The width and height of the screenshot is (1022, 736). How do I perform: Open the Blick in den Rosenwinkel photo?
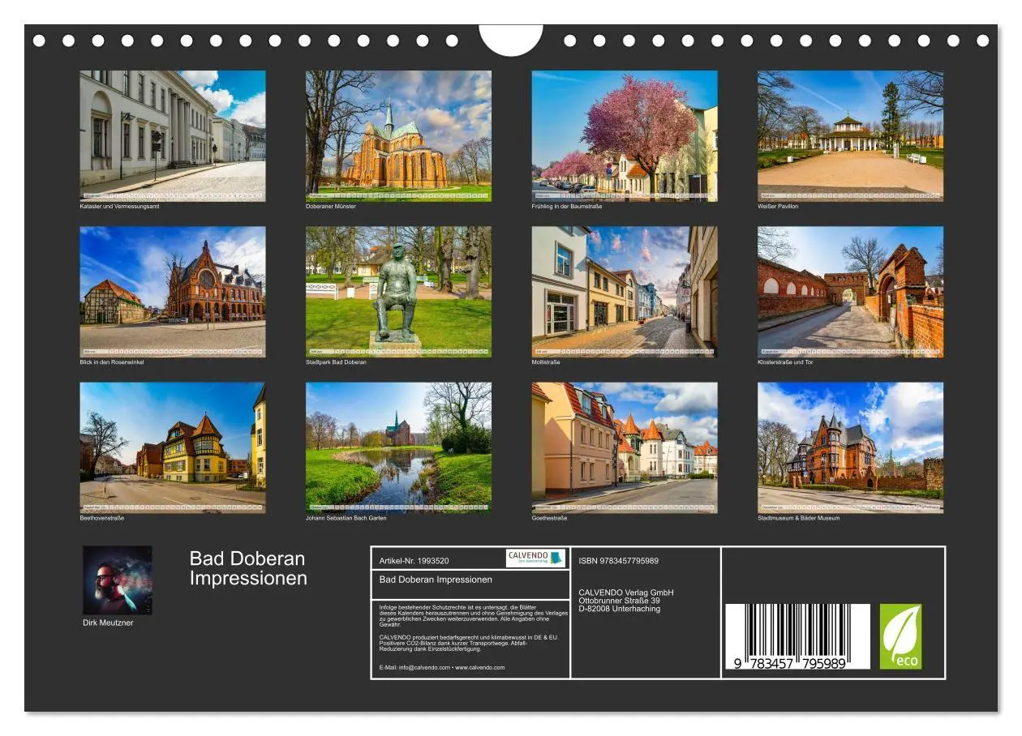[x=172, y=291]
